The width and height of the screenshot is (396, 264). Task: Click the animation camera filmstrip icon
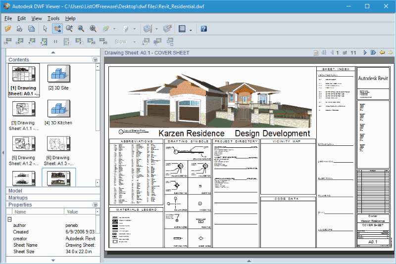(157, 42)
